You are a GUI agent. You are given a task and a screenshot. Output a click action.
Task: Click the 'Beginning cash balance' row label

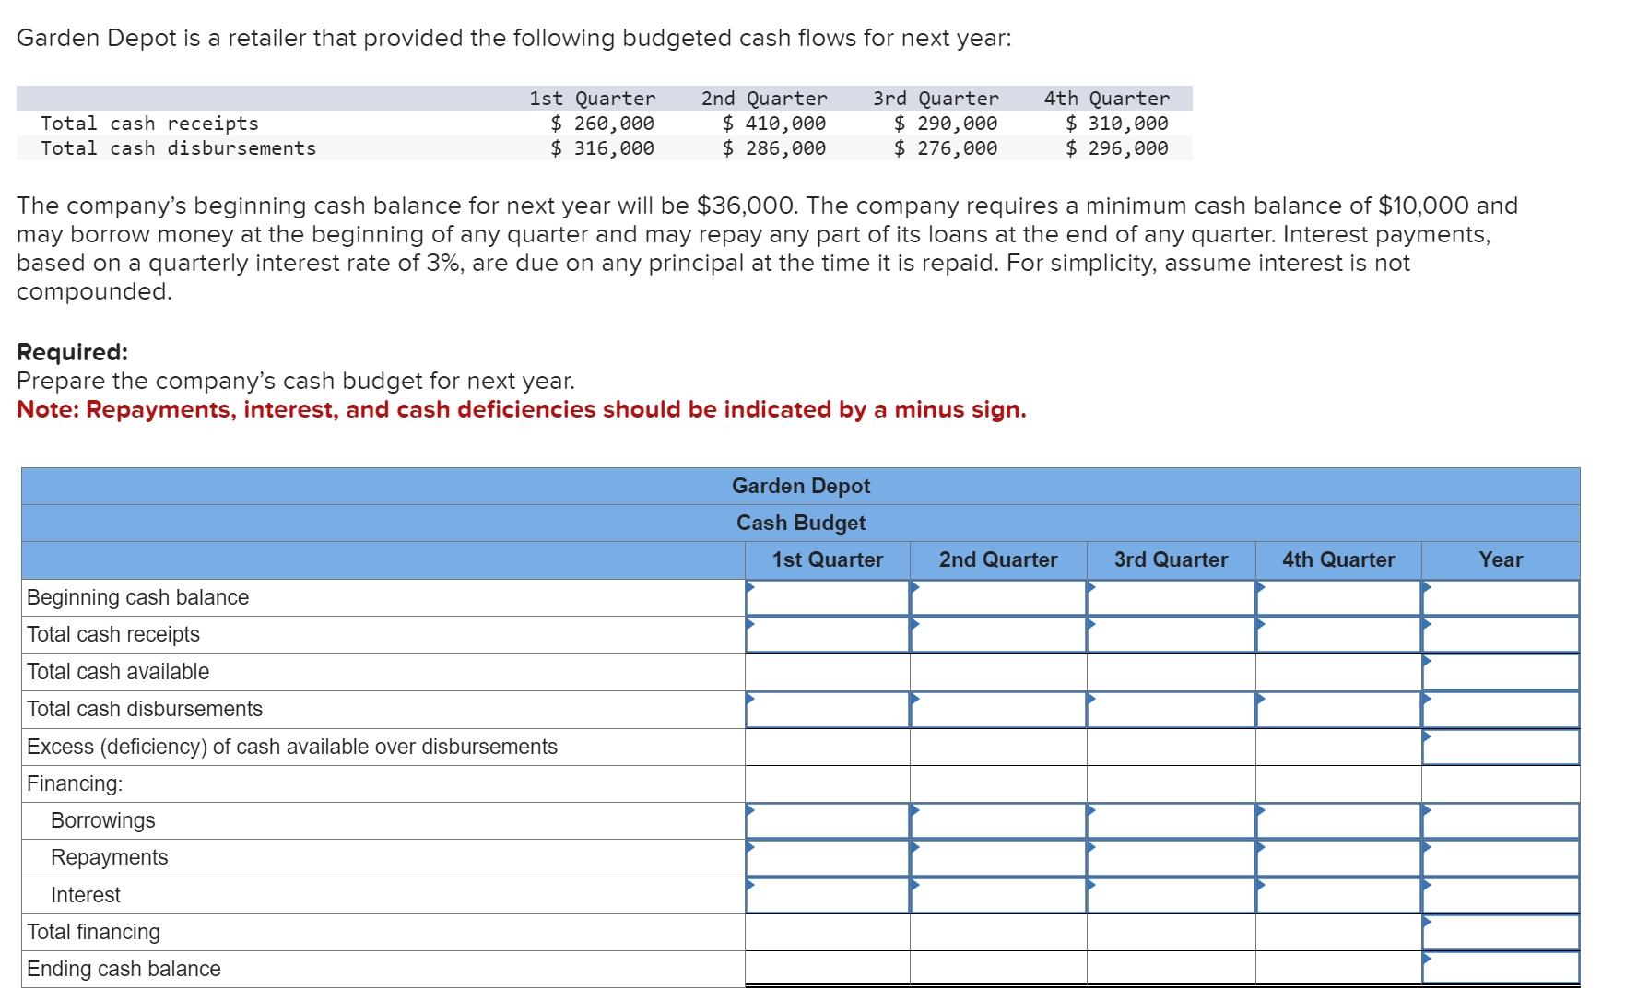coord(138,597)
